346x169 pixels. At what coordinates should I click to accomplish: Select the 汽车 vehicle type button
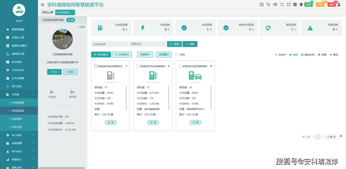[x=54, y=72]
